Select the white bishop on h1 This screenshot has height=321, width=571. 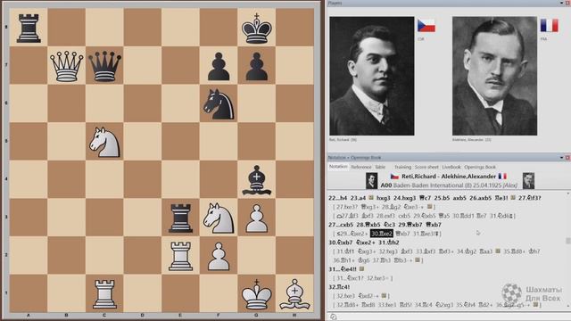pos(294,294)
